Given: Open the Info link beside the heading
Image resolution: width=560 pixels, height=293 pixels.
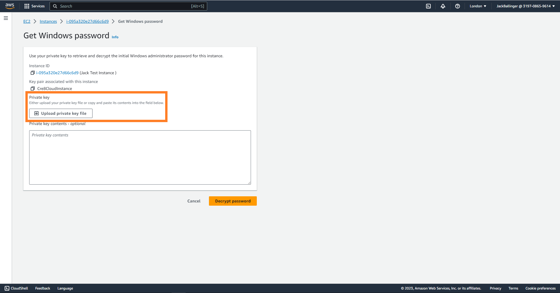Looking at the screenshot, I should tap(115, 37).
